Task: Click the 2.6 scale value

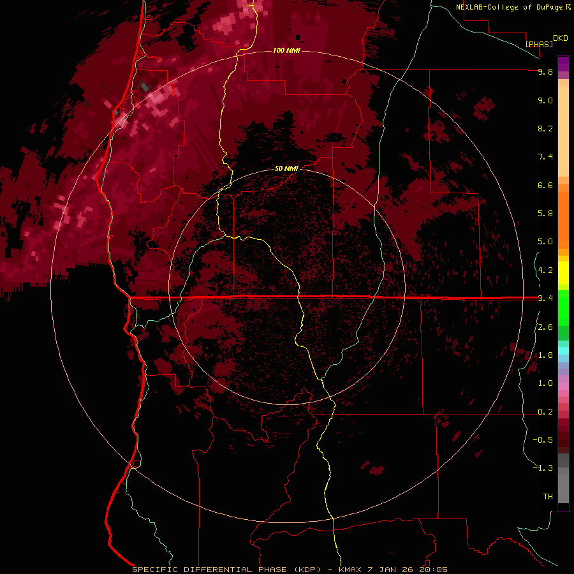Action: [x=545, y=327]
